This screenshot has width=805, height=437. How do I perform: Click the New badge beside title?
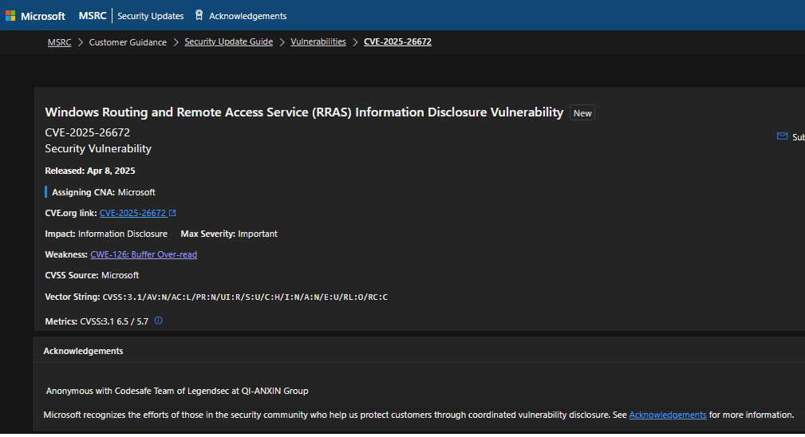pos(582,113)
